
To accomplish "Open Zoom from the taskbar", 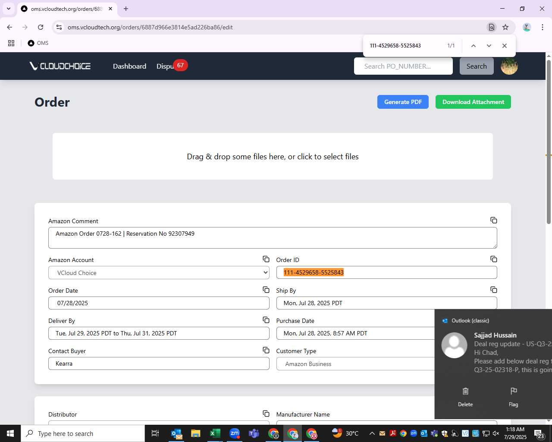I will 234,433.
